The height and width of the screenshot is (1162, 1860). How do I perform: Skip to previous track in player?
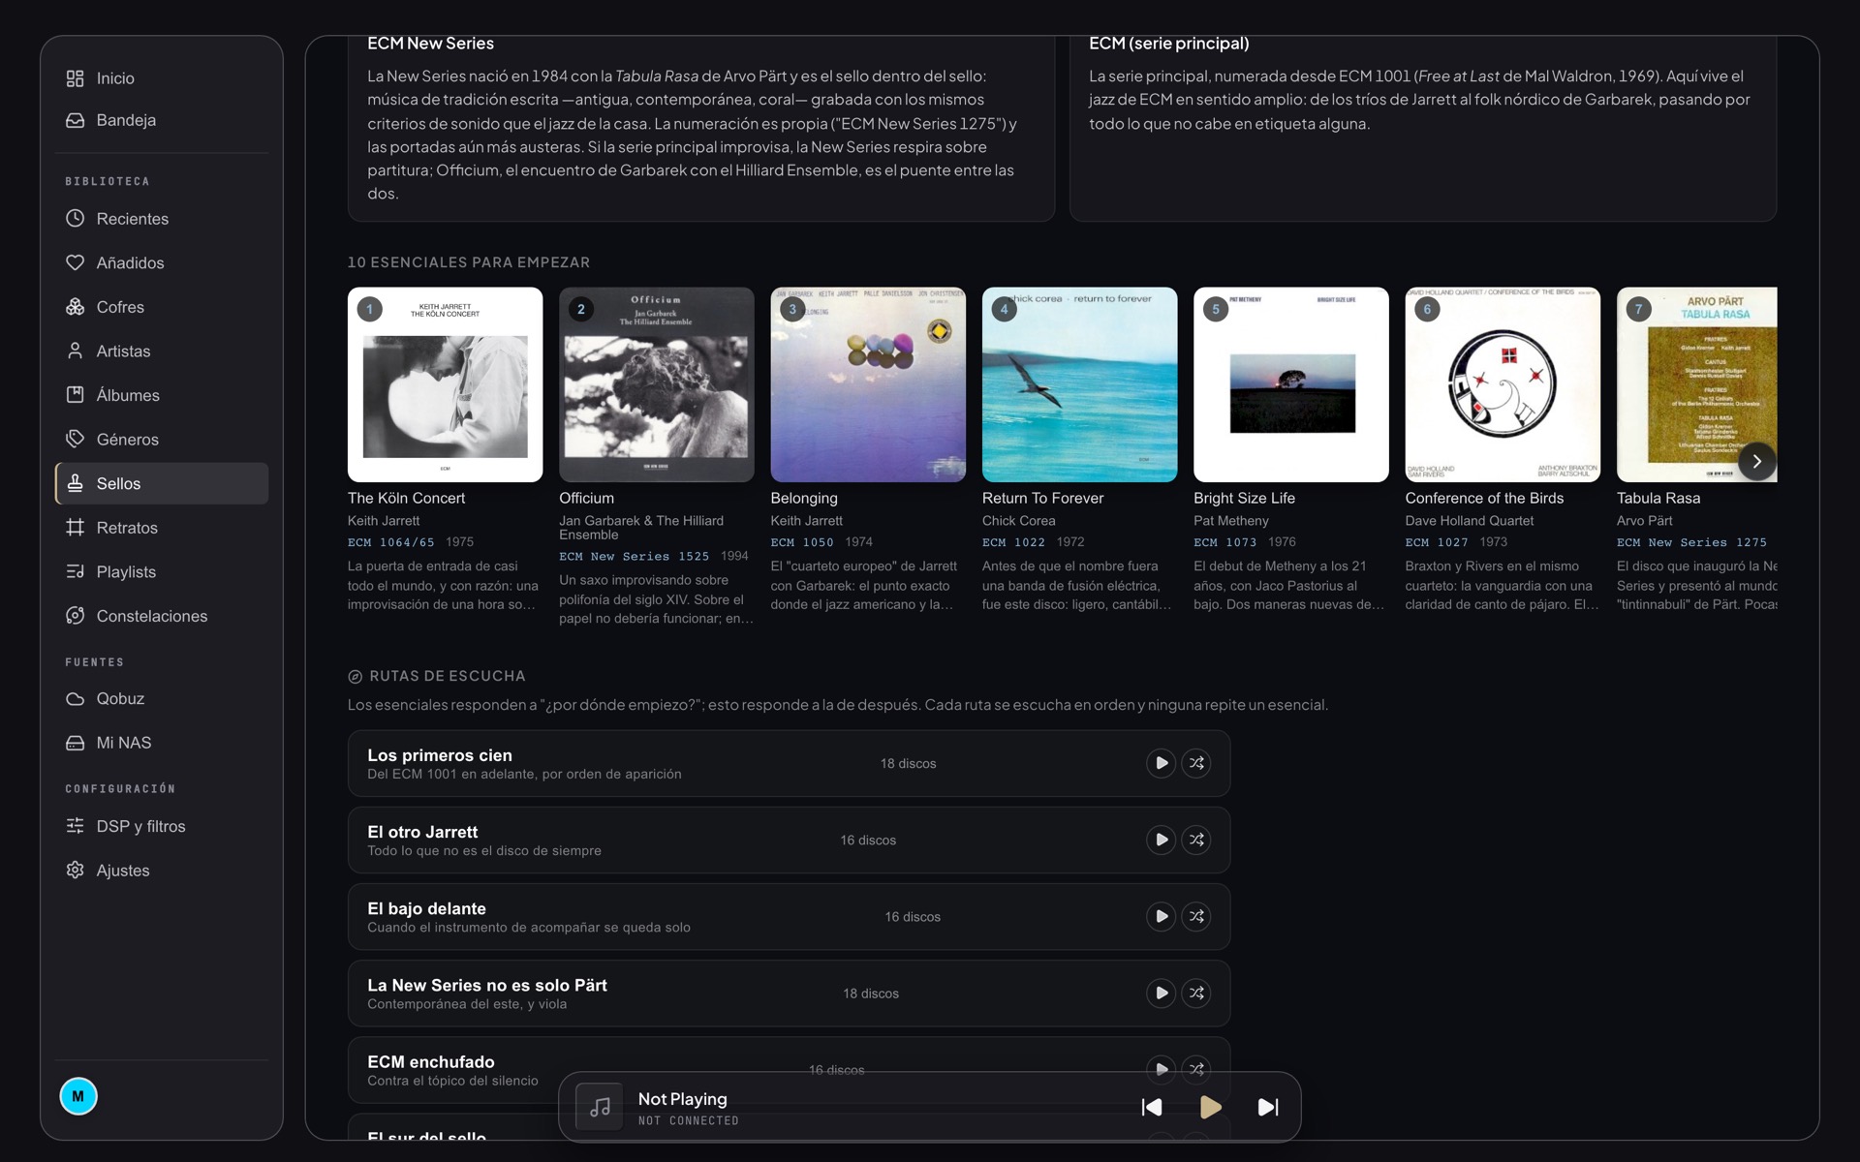(x=1152, y=1107)
